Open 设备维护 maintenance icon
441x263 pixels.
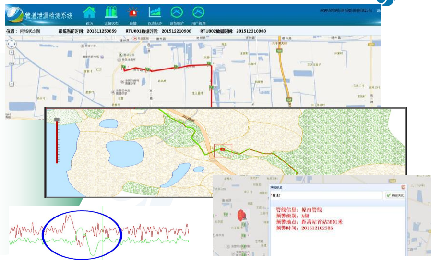pos(177,12)
